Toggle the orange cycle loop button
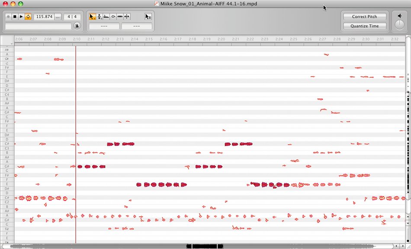The image size is (411, 249). tap(28, 17)
